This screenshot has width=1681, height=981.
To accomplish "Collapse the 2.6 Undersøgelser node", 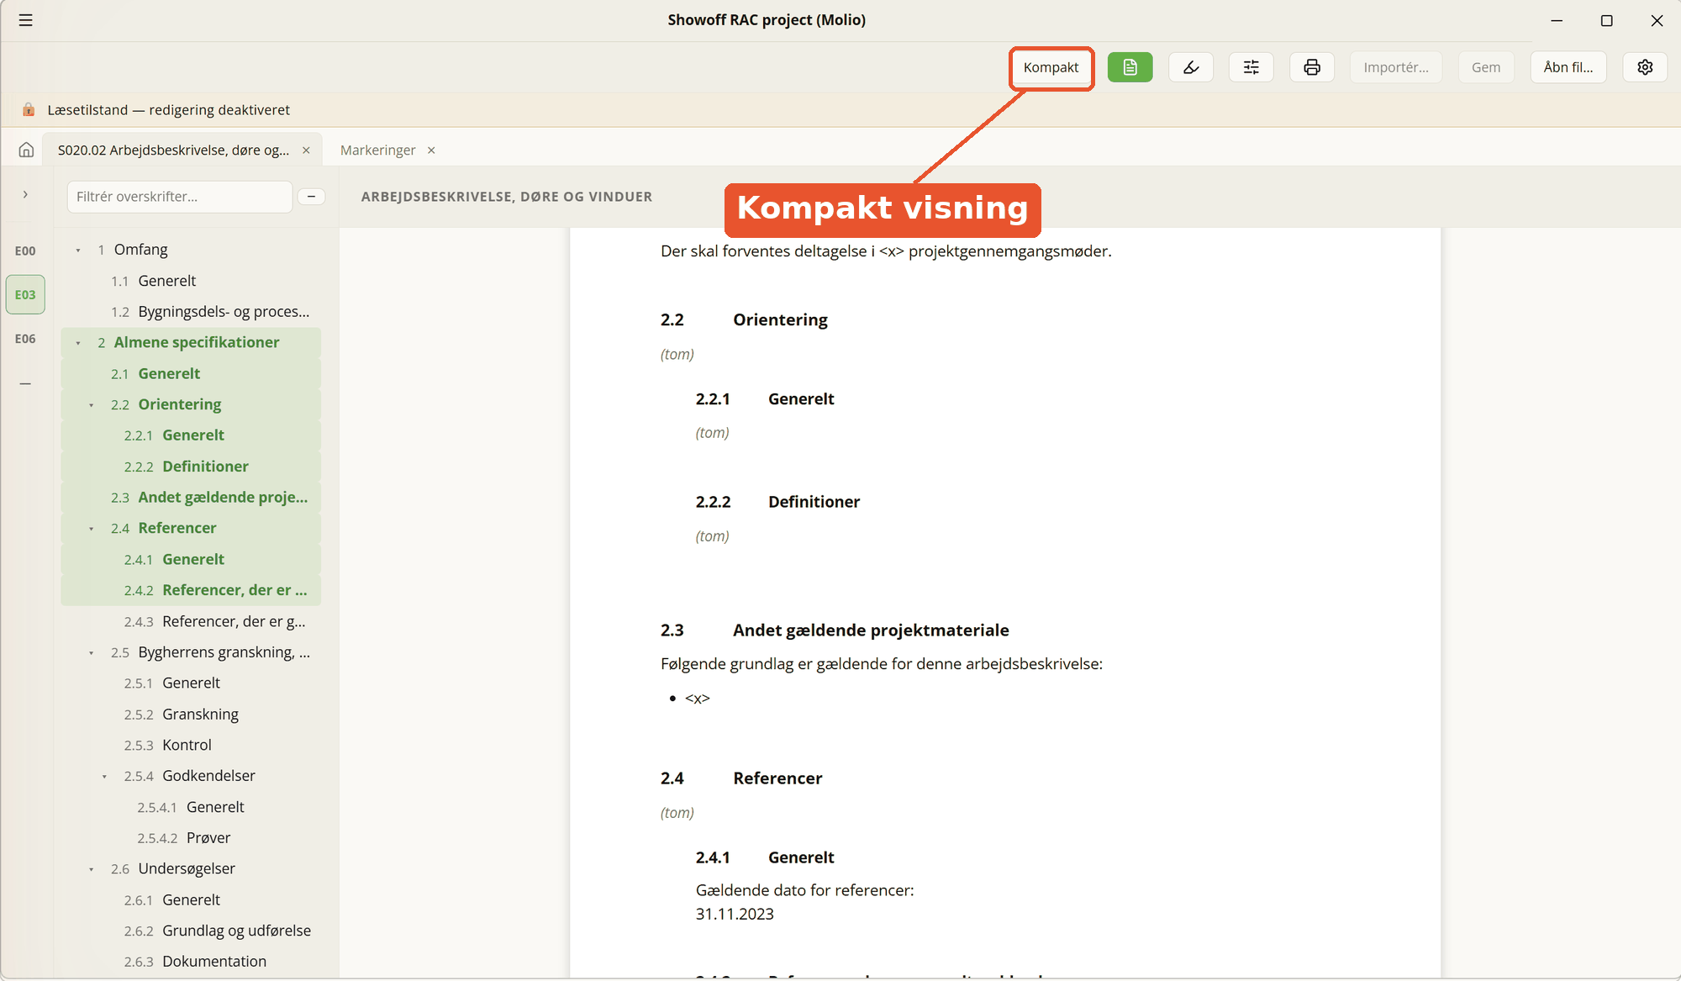I will 92,869.
